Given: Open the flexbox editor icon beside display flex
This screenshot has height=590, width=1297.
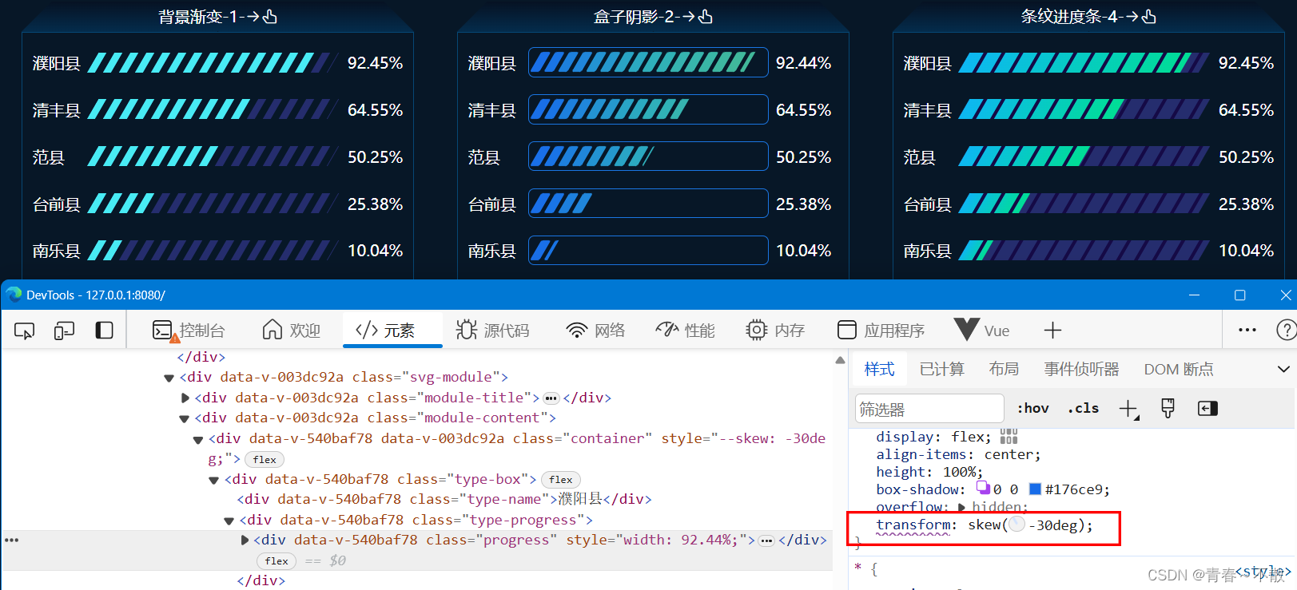Looking at the screenshot, I should (x=1009, y=436).
